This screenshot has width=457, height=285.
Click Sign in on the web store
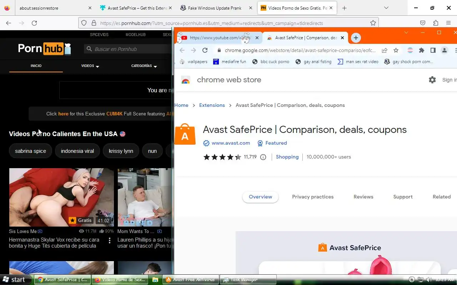pos(449,80)
